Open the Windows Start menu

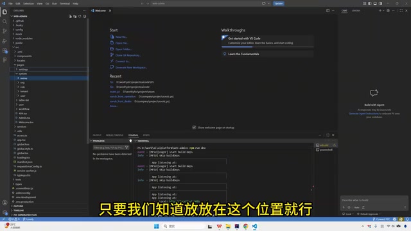[x=157, y=227]
